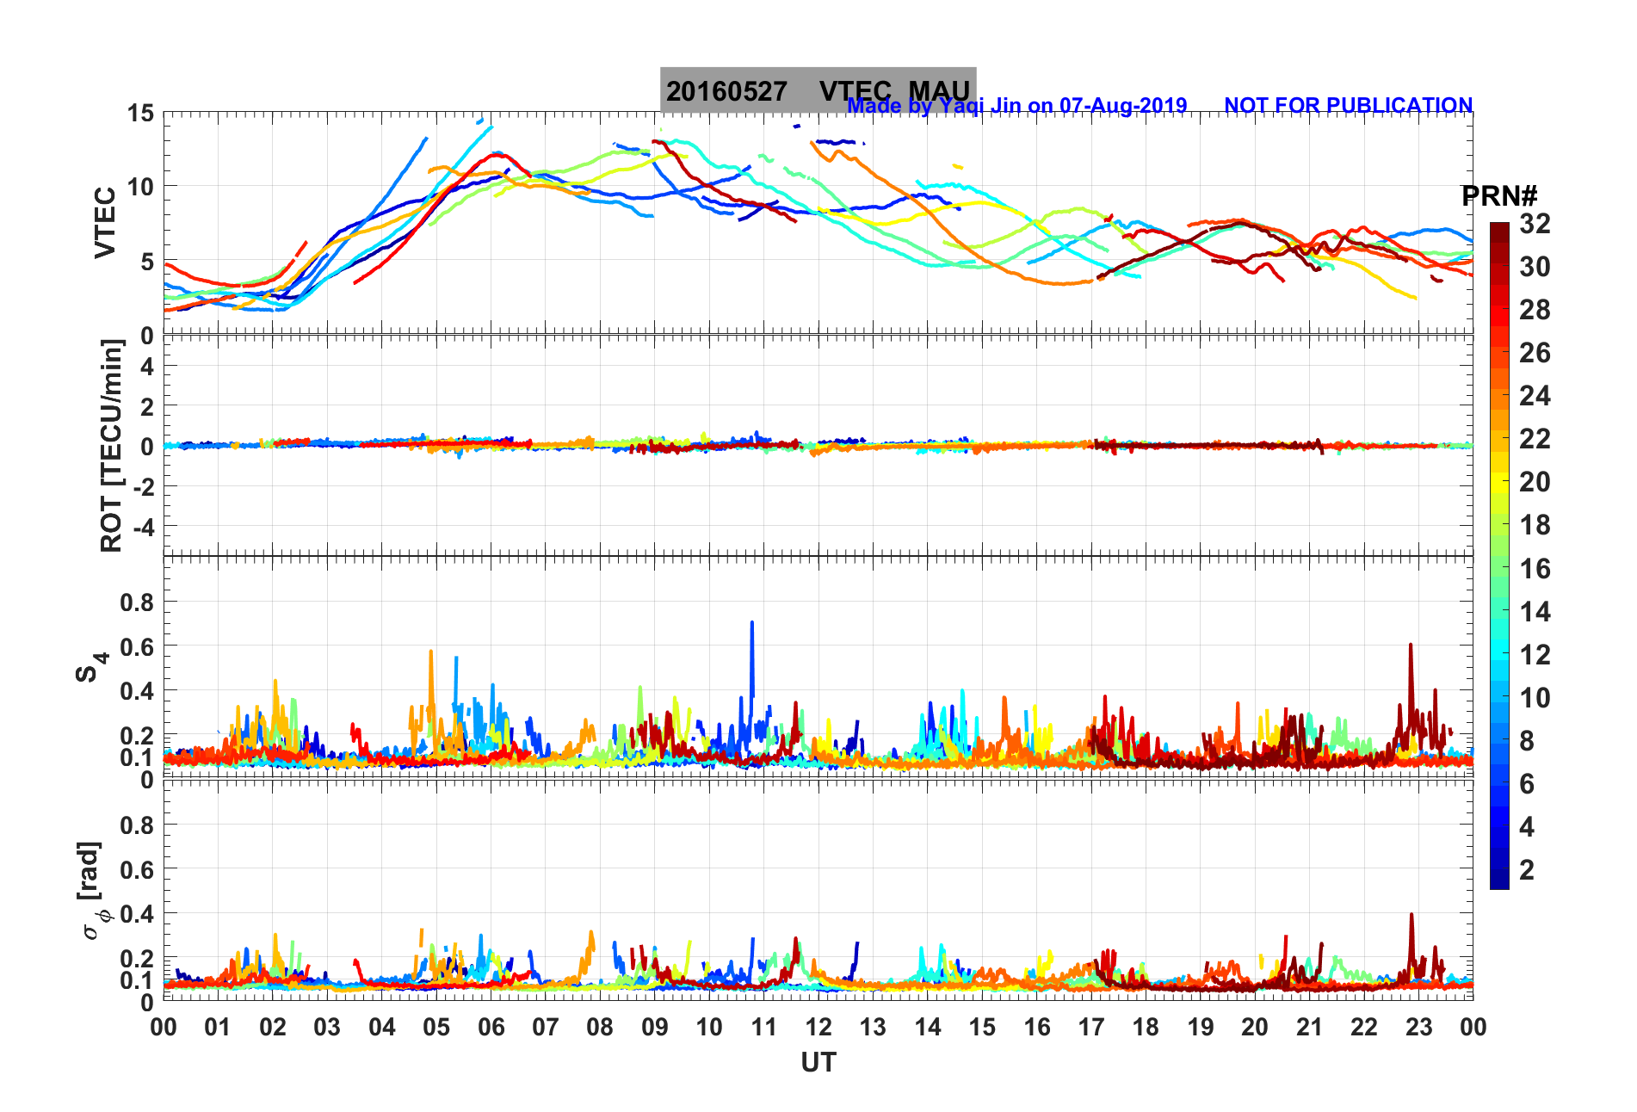The height and width of the screenshot is (1112, 1637).
Task: Click the ROT axis tick label '-4'
Action: (x=145, y=527)
